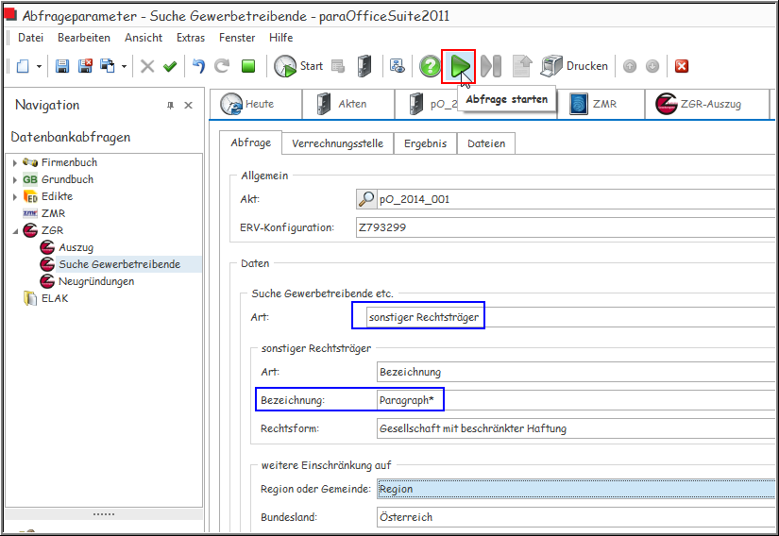Collapse the ZGR tree node
779x536 pixels.
[x=15, y=231]
